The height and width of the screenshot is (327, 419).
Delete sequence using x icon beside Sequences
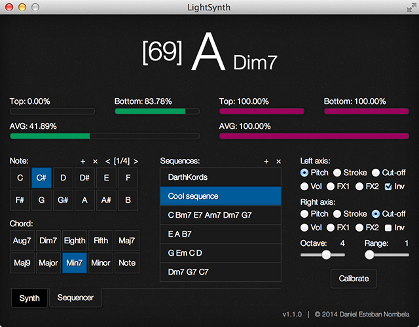click(278, 162)
